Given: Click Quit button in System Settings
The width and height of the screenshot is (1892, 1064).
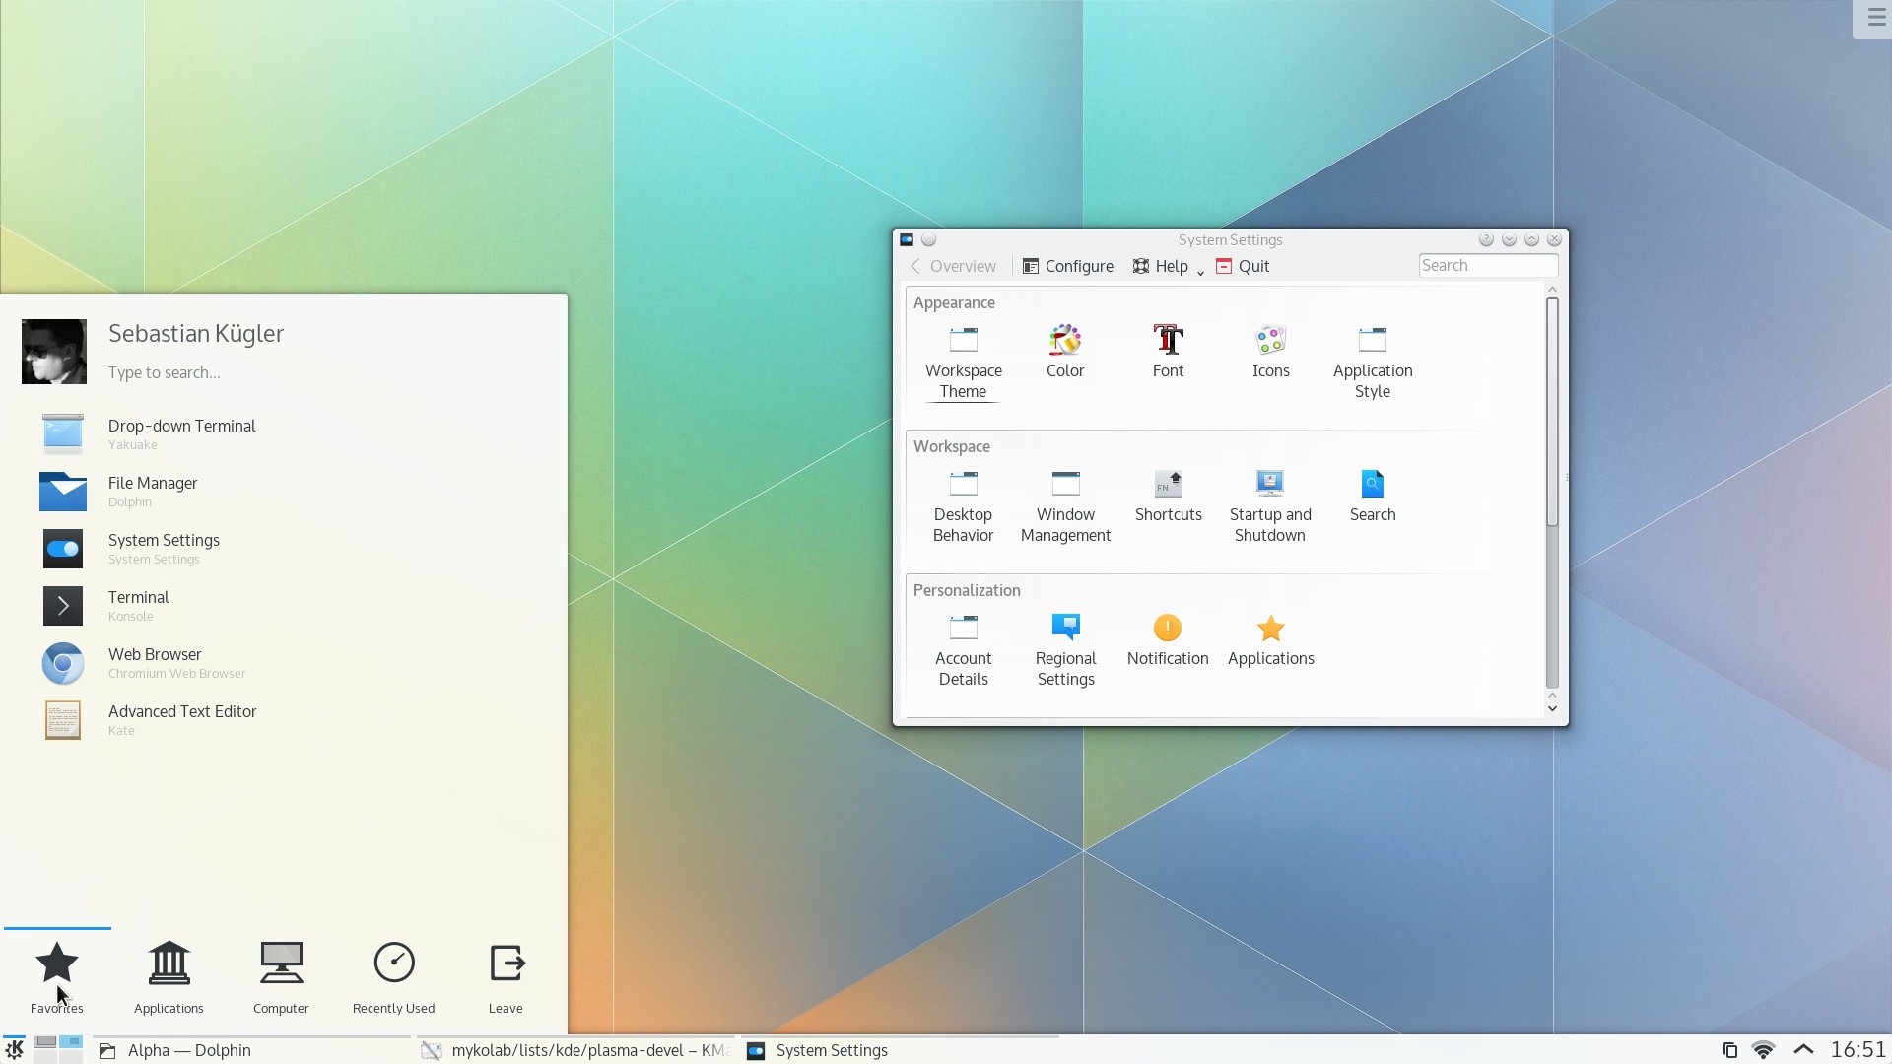Looking at the screenshot, I should (1243, 265).
